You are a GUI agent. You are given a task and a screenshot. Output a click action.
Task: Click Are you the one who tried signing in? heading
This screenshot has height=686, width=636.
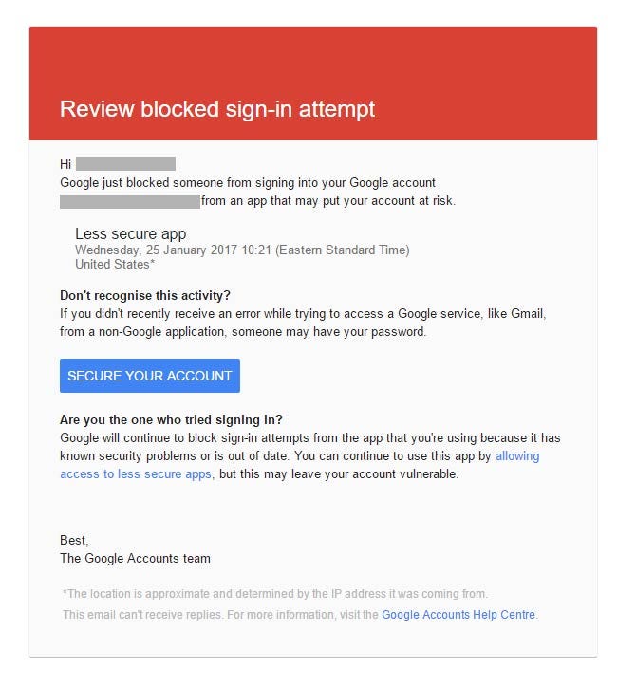[171, 419]
